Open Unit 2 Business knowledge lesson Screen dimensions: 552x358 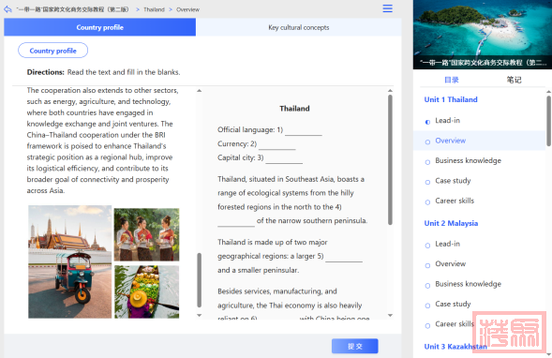click(x=468, y=284)
